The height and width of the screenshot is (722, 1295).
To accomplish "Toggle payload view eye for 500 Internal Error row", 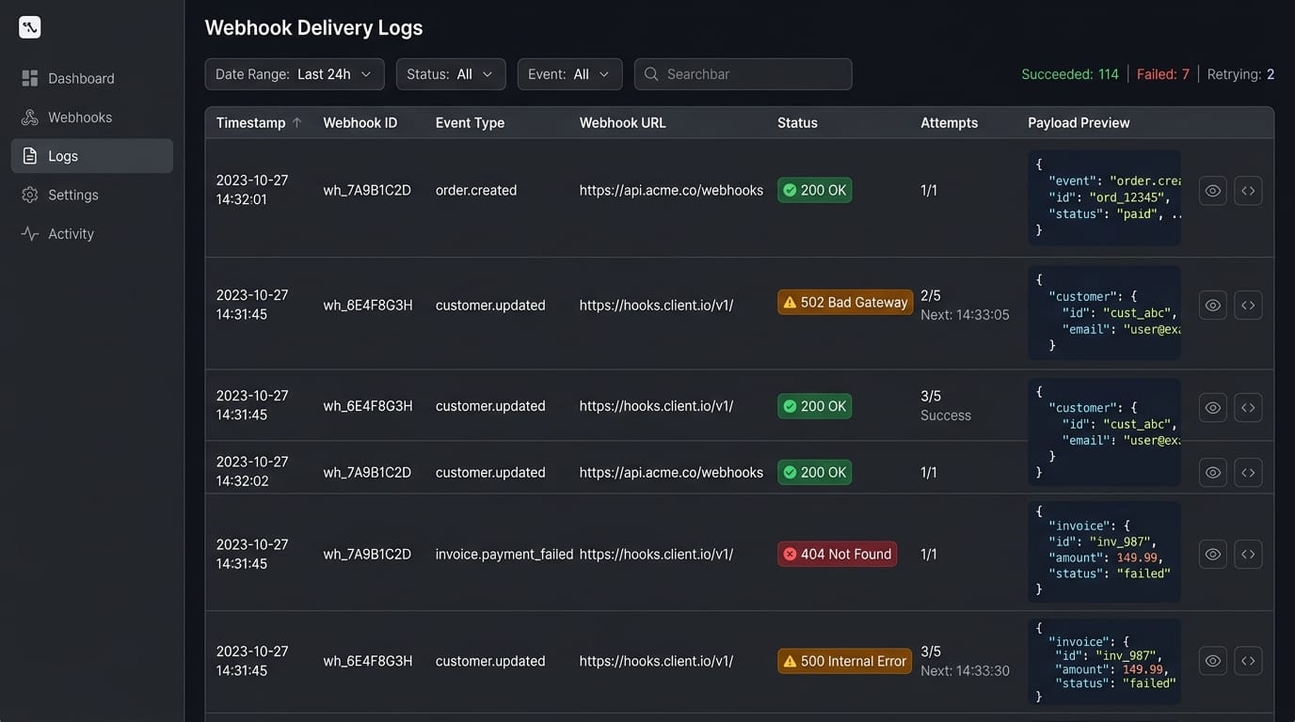I will coord(1213,661).
